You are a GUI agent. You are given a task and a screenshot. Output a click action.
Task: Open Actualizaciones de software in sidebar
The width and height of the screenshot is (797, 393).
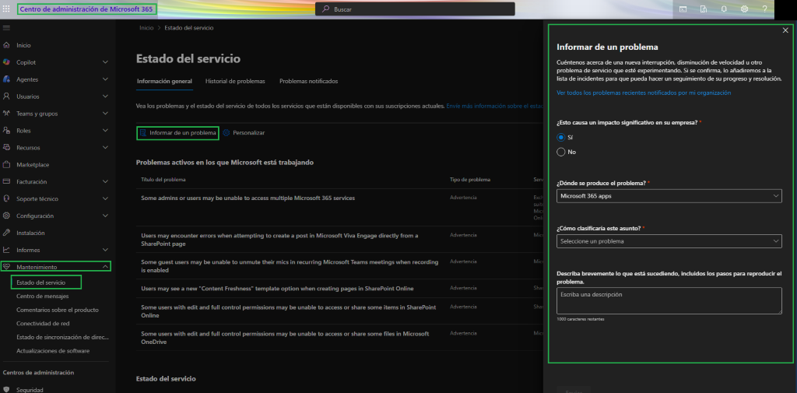click(53, 351)
